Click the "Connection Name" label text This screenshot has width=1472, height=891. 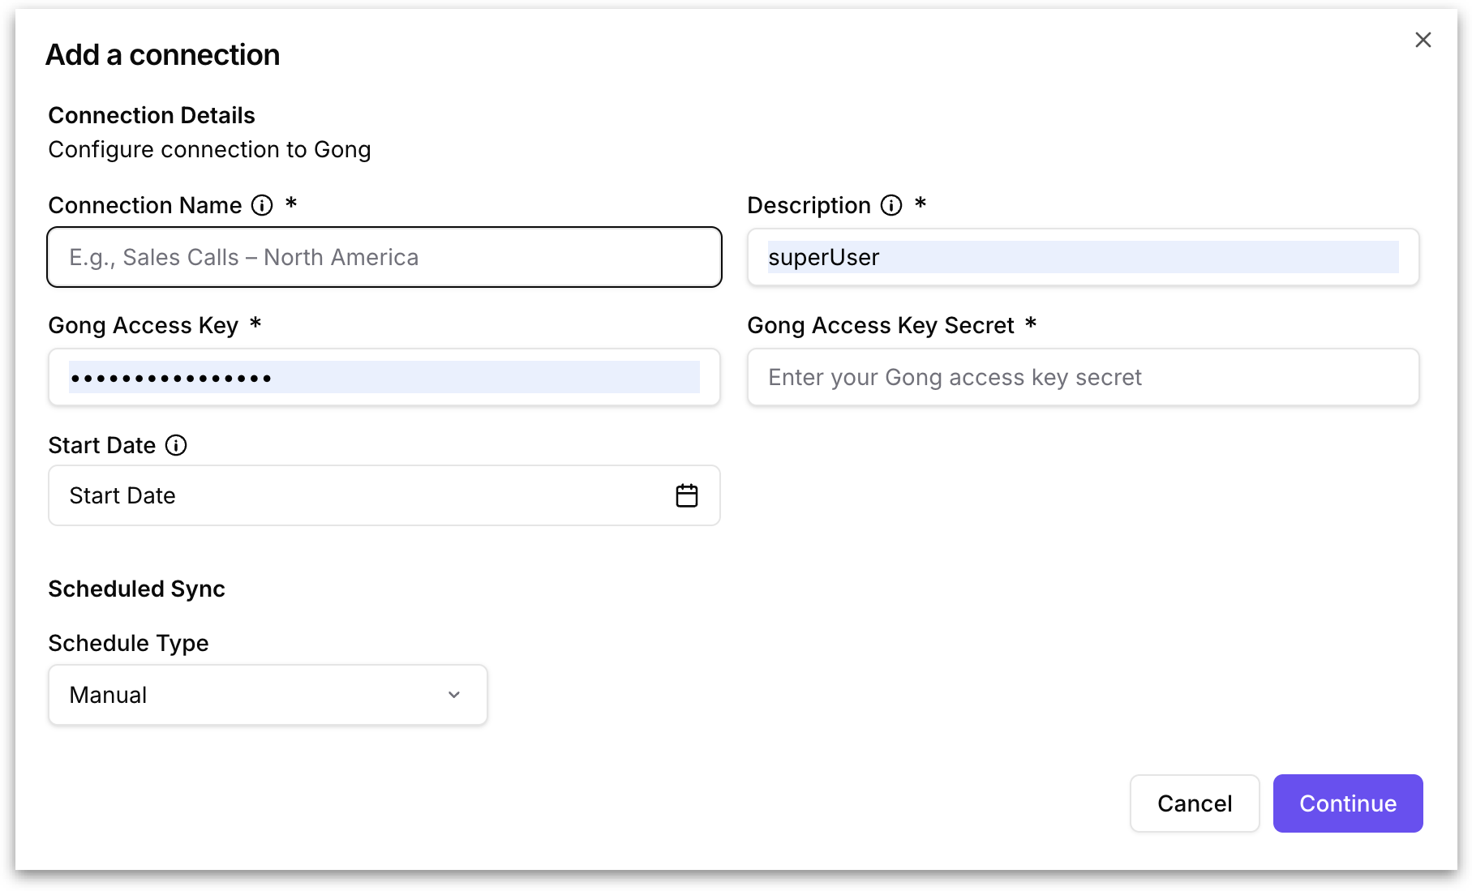(145, 205)
